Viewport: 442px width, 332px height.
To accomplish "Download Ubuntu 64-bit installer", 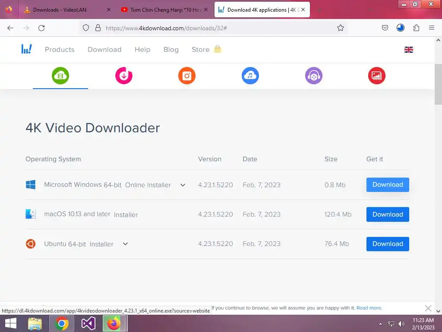I will [388, 244].
